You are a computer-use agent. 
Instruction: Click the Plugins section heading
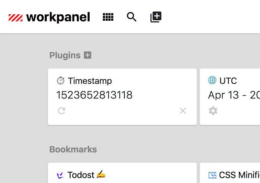[65, 55]
